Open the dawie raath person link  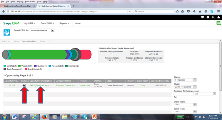pos(85,85)
